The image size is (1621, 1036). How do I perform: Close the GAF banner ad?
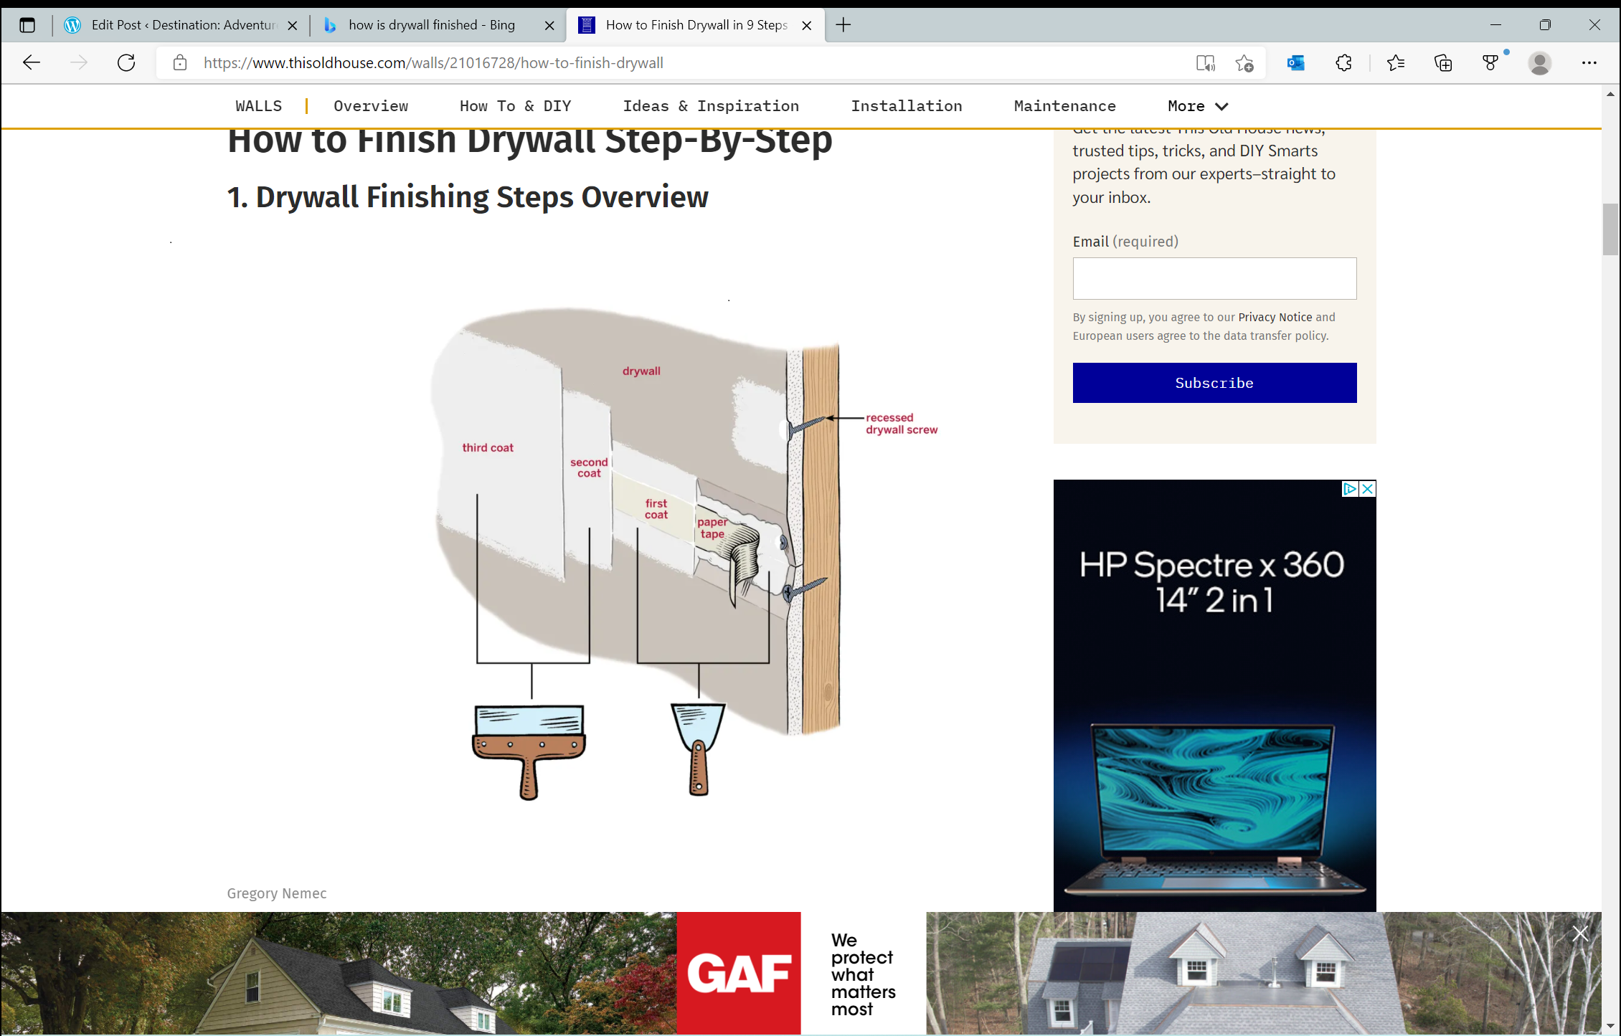point(1580,933)
